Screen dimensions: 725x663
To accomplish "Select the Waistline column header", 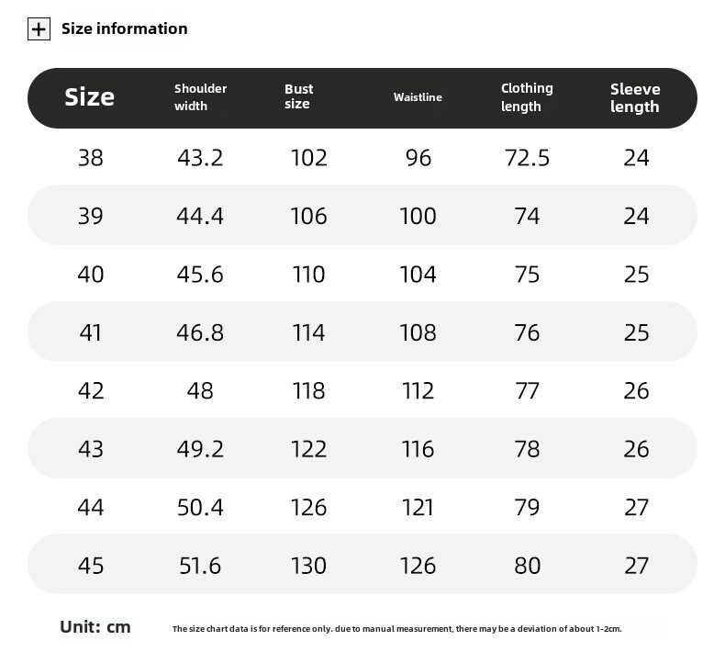I will (418, 97).
